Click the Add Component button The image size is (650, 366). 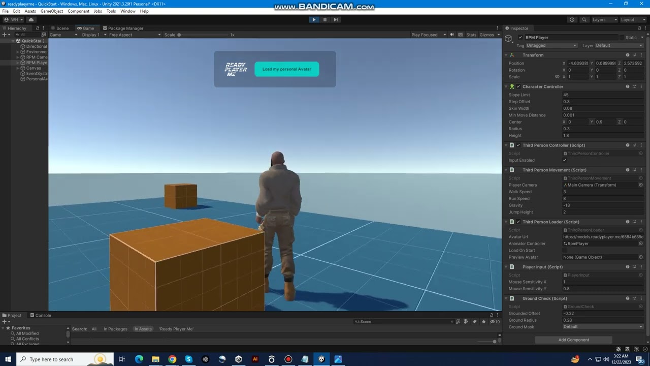coord(574,340)
